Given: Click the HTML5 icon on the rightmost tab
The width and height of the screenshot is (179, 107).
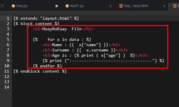Looking at the screenshot, I should 175,6.
